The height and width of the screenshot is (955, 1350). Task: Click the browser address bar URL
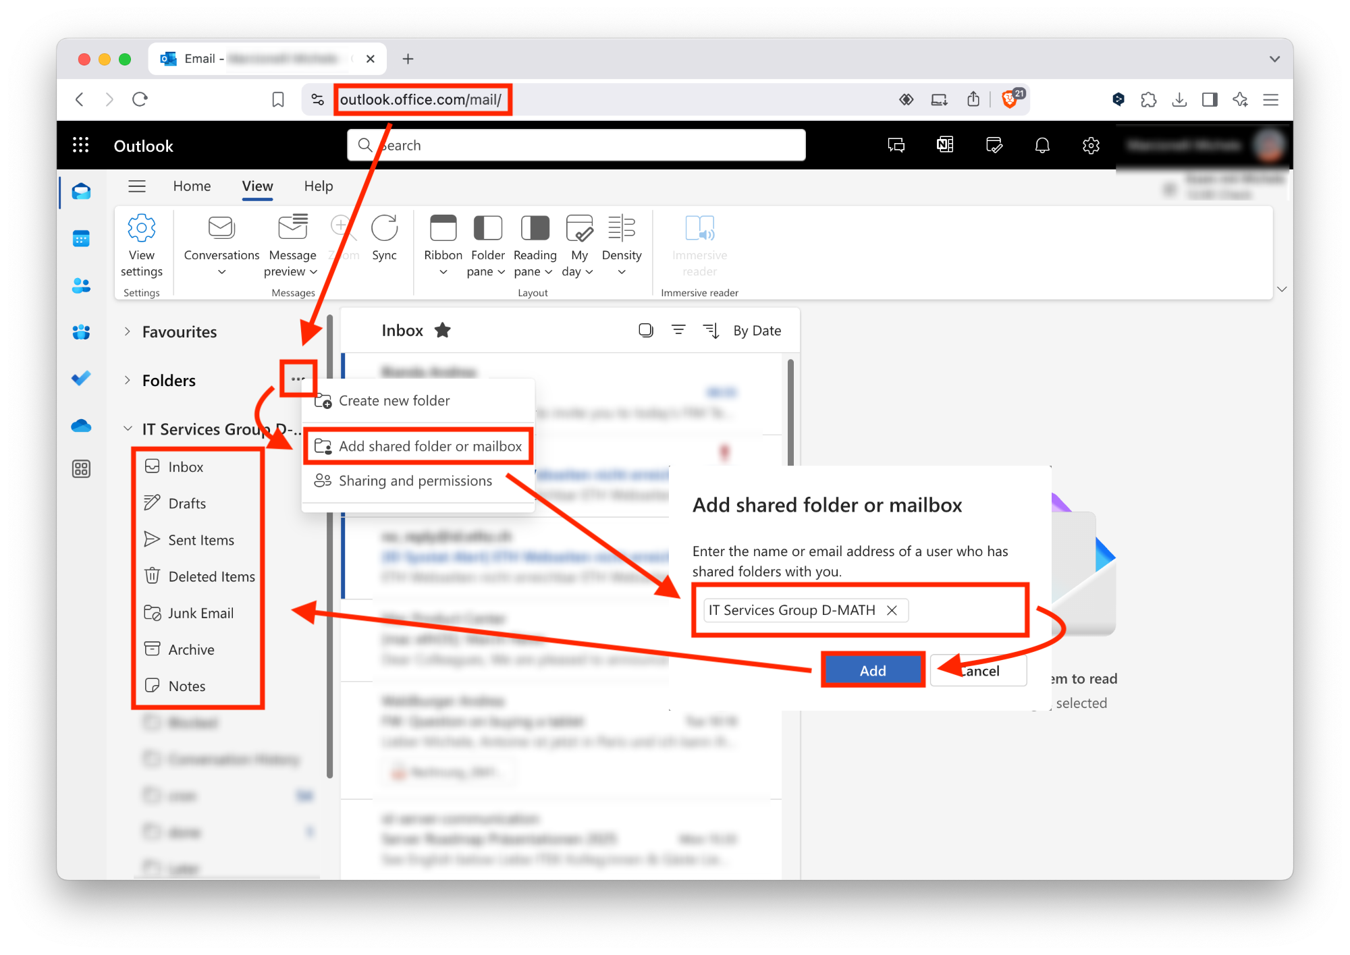(421, 100)
